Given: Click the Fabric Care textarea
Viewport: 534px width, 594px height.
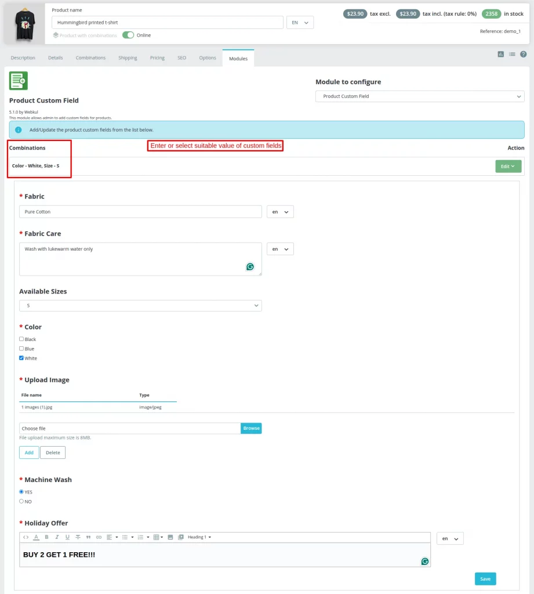Looking at the screenshot, I should point(140,259).
